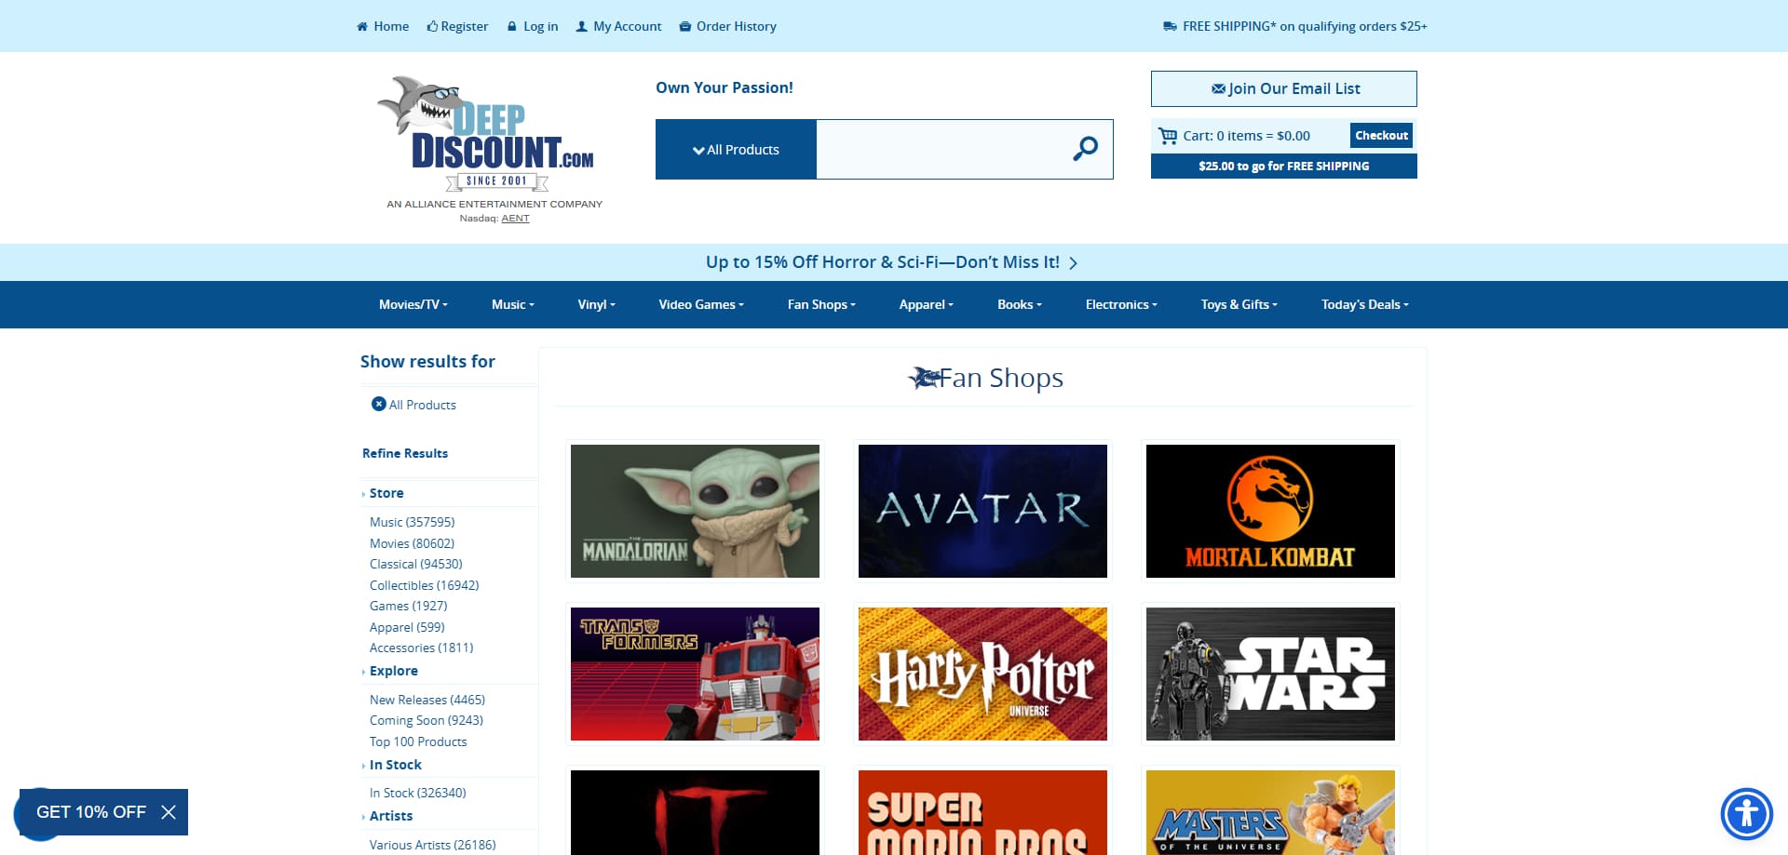Collapse the In Stock filter section
The height and width of the screenshot is (855, 1788).
395,765
